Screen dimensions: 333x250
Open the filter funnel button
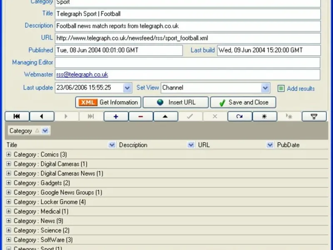point(314,116)
